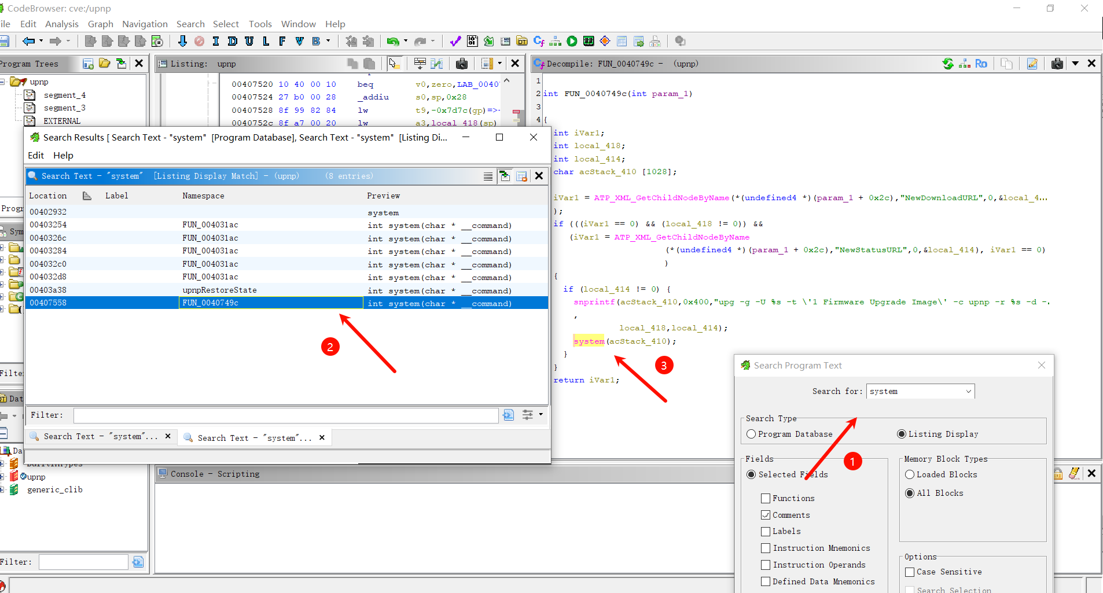Open the 'B' bookmark type dropdown arrow
The image size is (1103, 593).
[328, 41]
